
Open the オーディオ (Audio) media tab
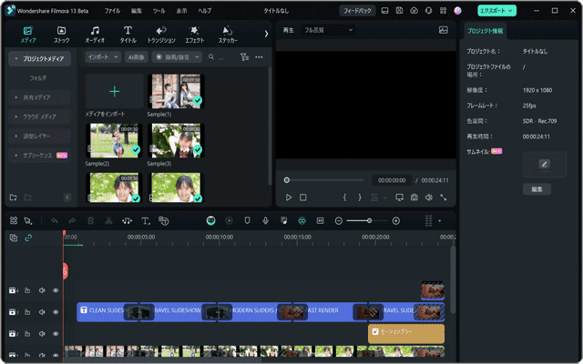(95, 35)
